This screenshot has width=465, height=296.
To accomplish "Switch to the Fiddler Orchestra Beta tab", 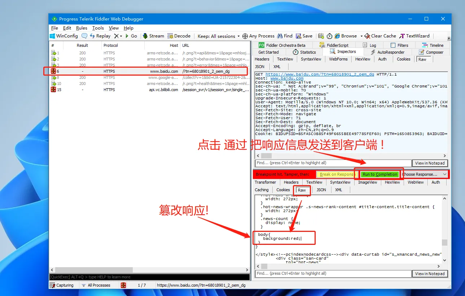I will coord(282,45).
